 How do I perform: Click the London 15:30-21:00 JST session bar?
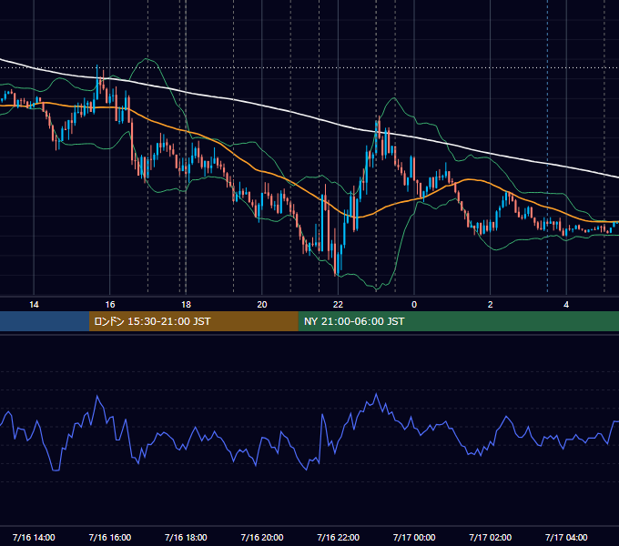[193, 321]
